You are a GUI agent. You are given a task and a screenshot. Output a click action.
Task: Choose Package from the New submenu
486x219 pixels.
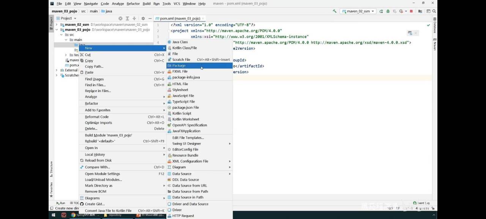tap(200, 65)
